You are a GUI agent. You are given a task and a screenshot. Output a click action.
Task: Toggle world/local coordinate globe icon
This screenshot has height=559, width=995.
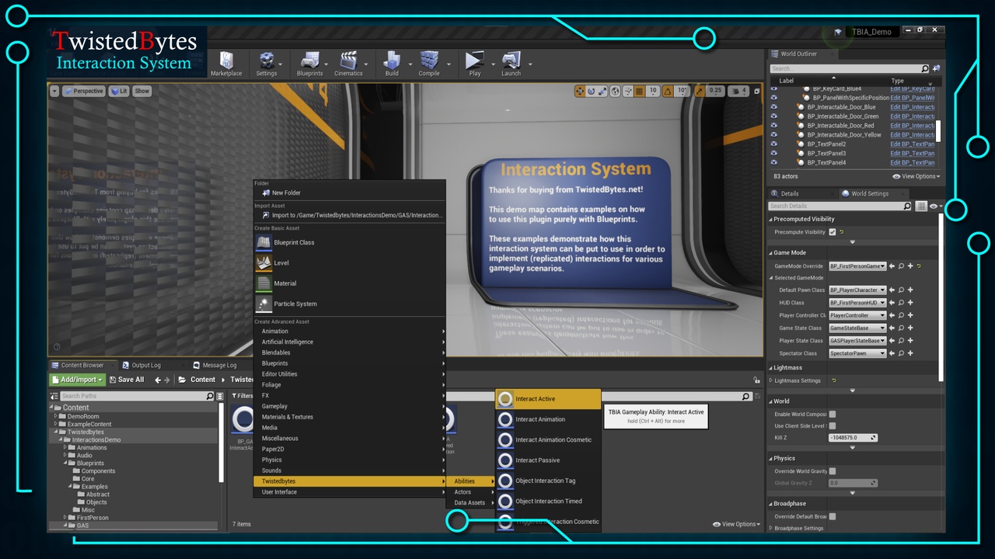616,91
